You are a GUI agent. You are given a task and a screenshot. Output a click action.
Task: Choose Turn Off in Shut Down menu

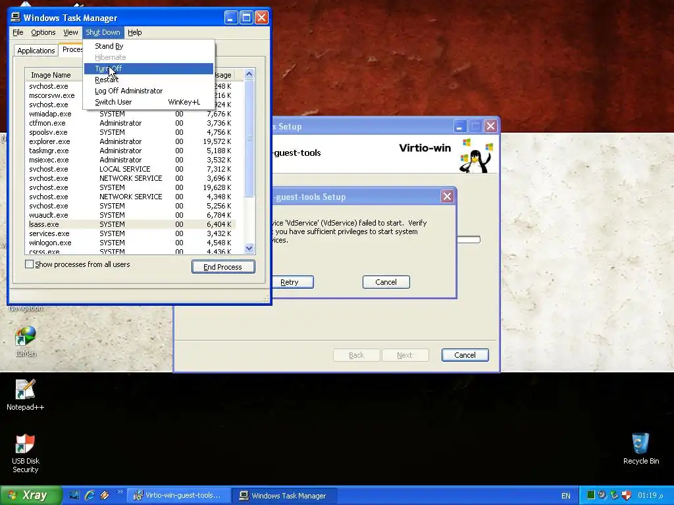click(x=148, y=68)
